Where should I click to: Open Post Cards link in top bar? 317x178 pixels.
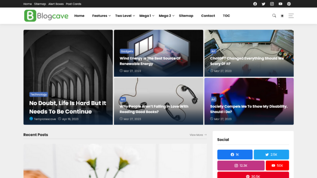tap(73, 4)
